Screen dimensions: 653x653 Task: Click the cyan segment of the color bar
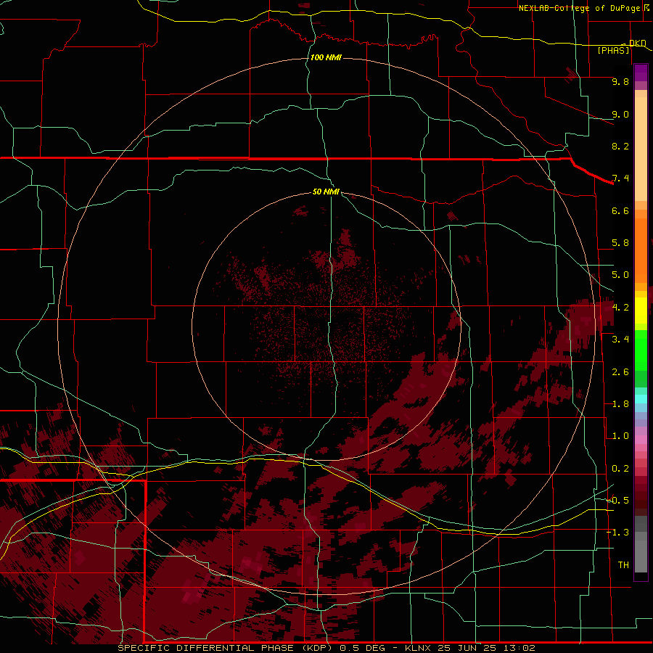pyautogui.click(x=641, y=399)
